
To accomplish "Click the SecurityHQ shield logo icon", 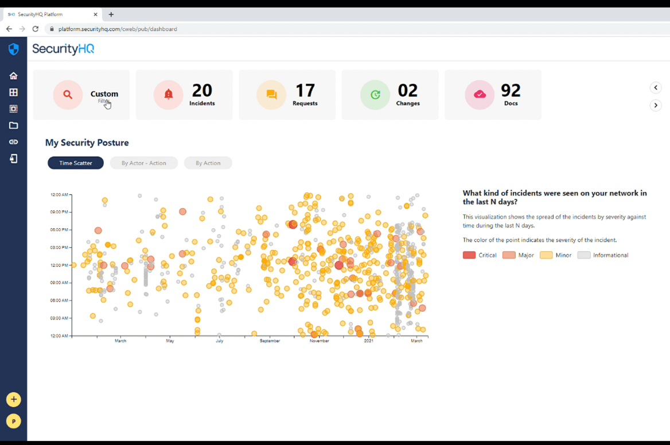I will [14, 49].
